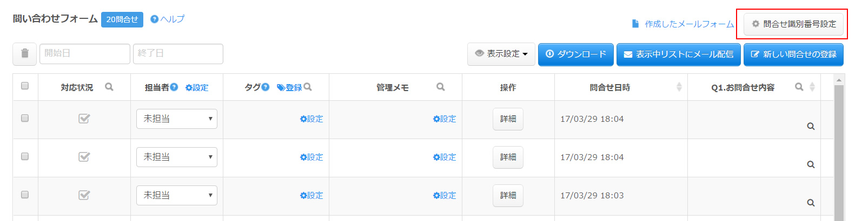The height and width of the screenshot is (221, 855).
Task: Click search icon in 対応状況 column header
Action: (109, 87)
